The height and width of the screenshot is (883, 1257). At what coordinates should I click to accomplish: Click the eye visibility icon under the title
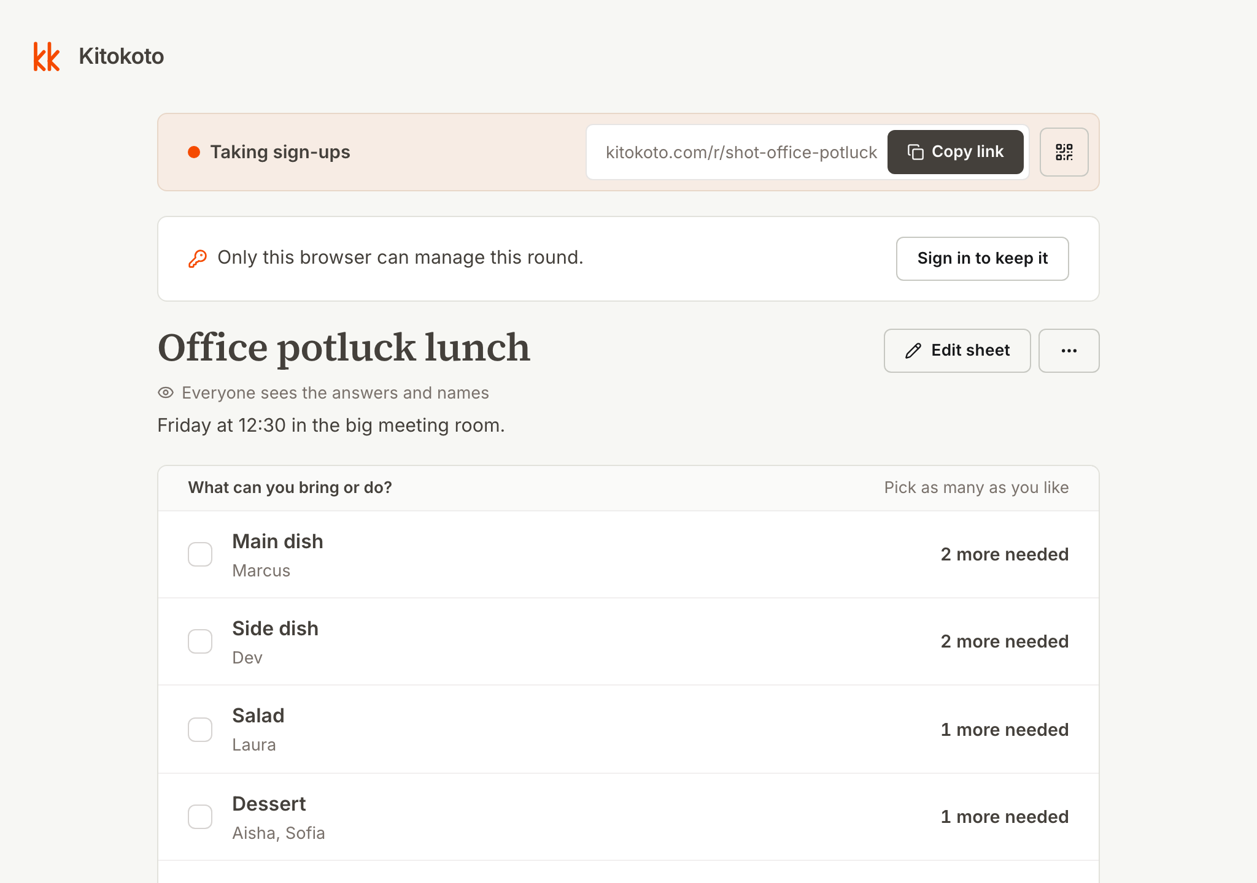(166, 392)
